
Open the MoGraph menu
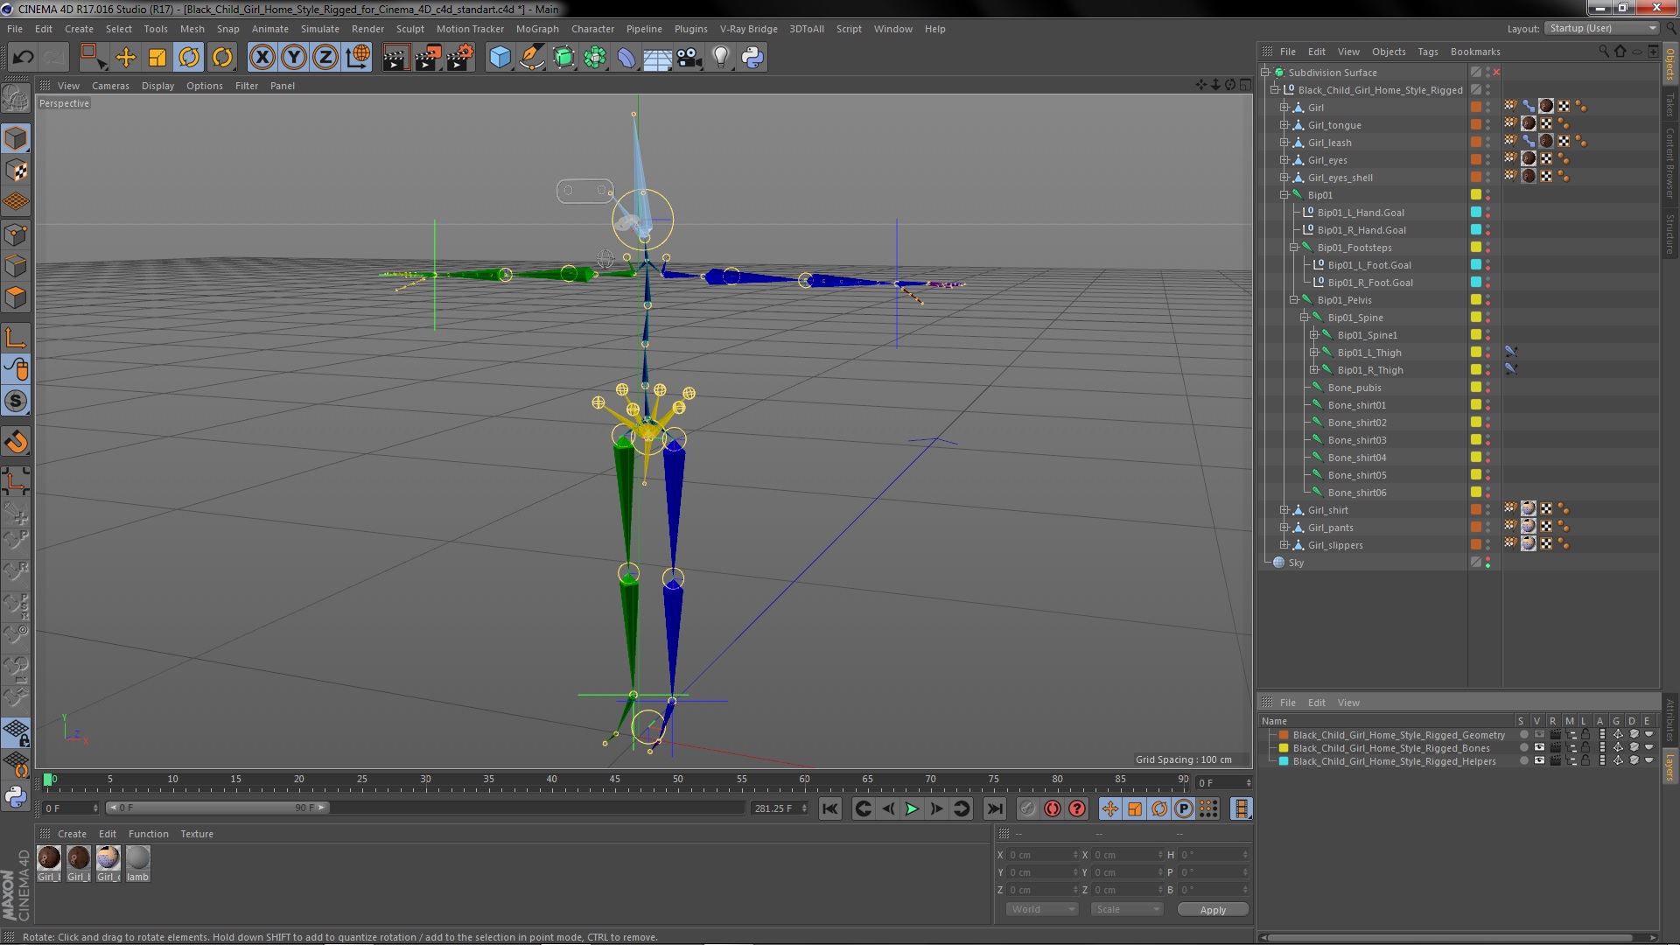[x=537, y=29]
